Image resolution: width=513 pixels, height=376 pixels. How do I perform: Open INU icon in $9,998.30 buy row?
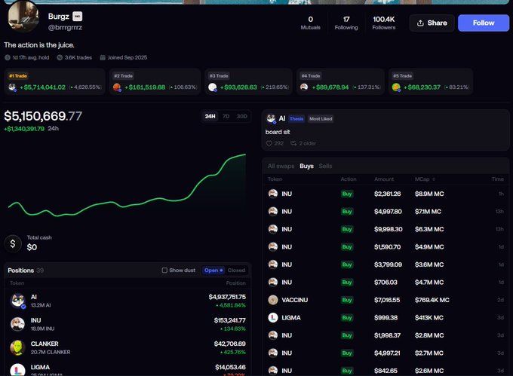[x=273, y=229]
